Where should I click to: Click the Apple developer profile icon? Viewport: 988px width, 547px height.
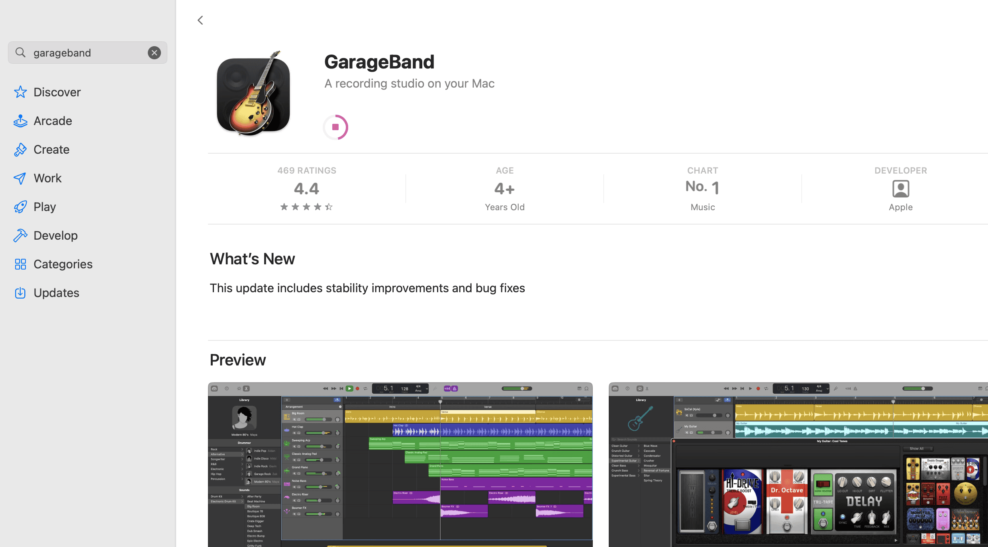click(x=900, y=189)
